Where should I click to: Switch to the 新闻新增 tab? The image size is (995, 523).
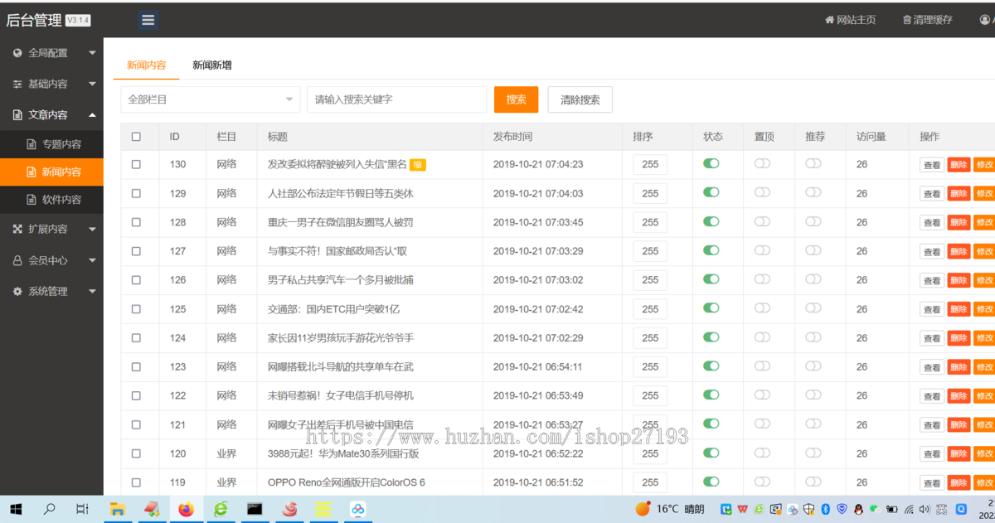tap(212, 65)
